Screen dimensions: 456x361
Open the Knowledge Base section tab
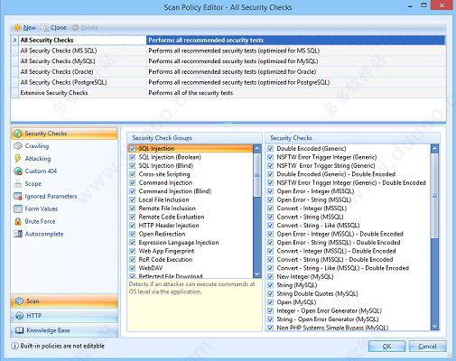64,330
